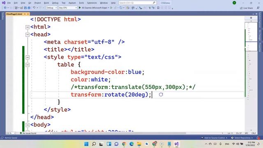Open the Edit menu
The image size is (263, 148).
tap(16, 3)
